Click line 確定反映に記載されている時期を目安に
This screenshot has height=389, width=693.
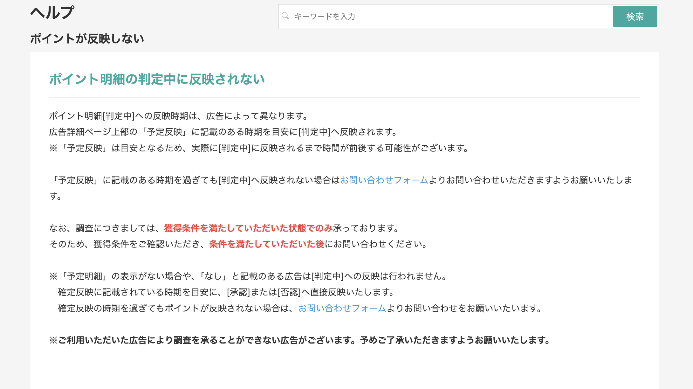tap(226, 292)
